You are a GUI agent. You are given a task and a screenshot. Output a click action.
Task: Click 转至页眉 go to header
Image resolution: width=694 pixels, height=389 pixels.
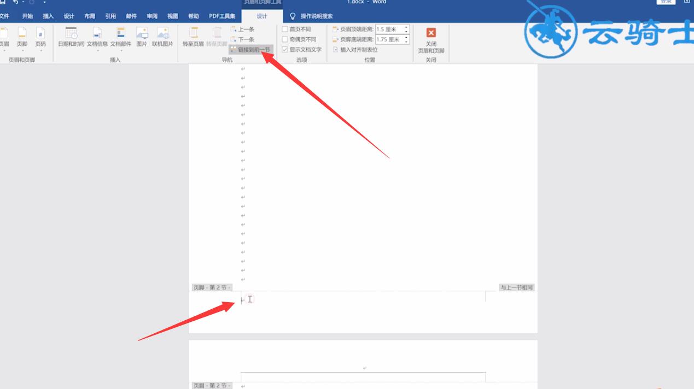click(193, 37)
